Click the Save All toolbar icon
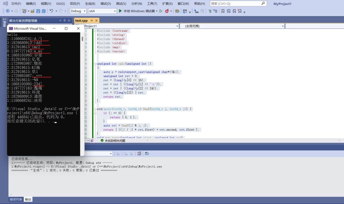 [44, 11]
